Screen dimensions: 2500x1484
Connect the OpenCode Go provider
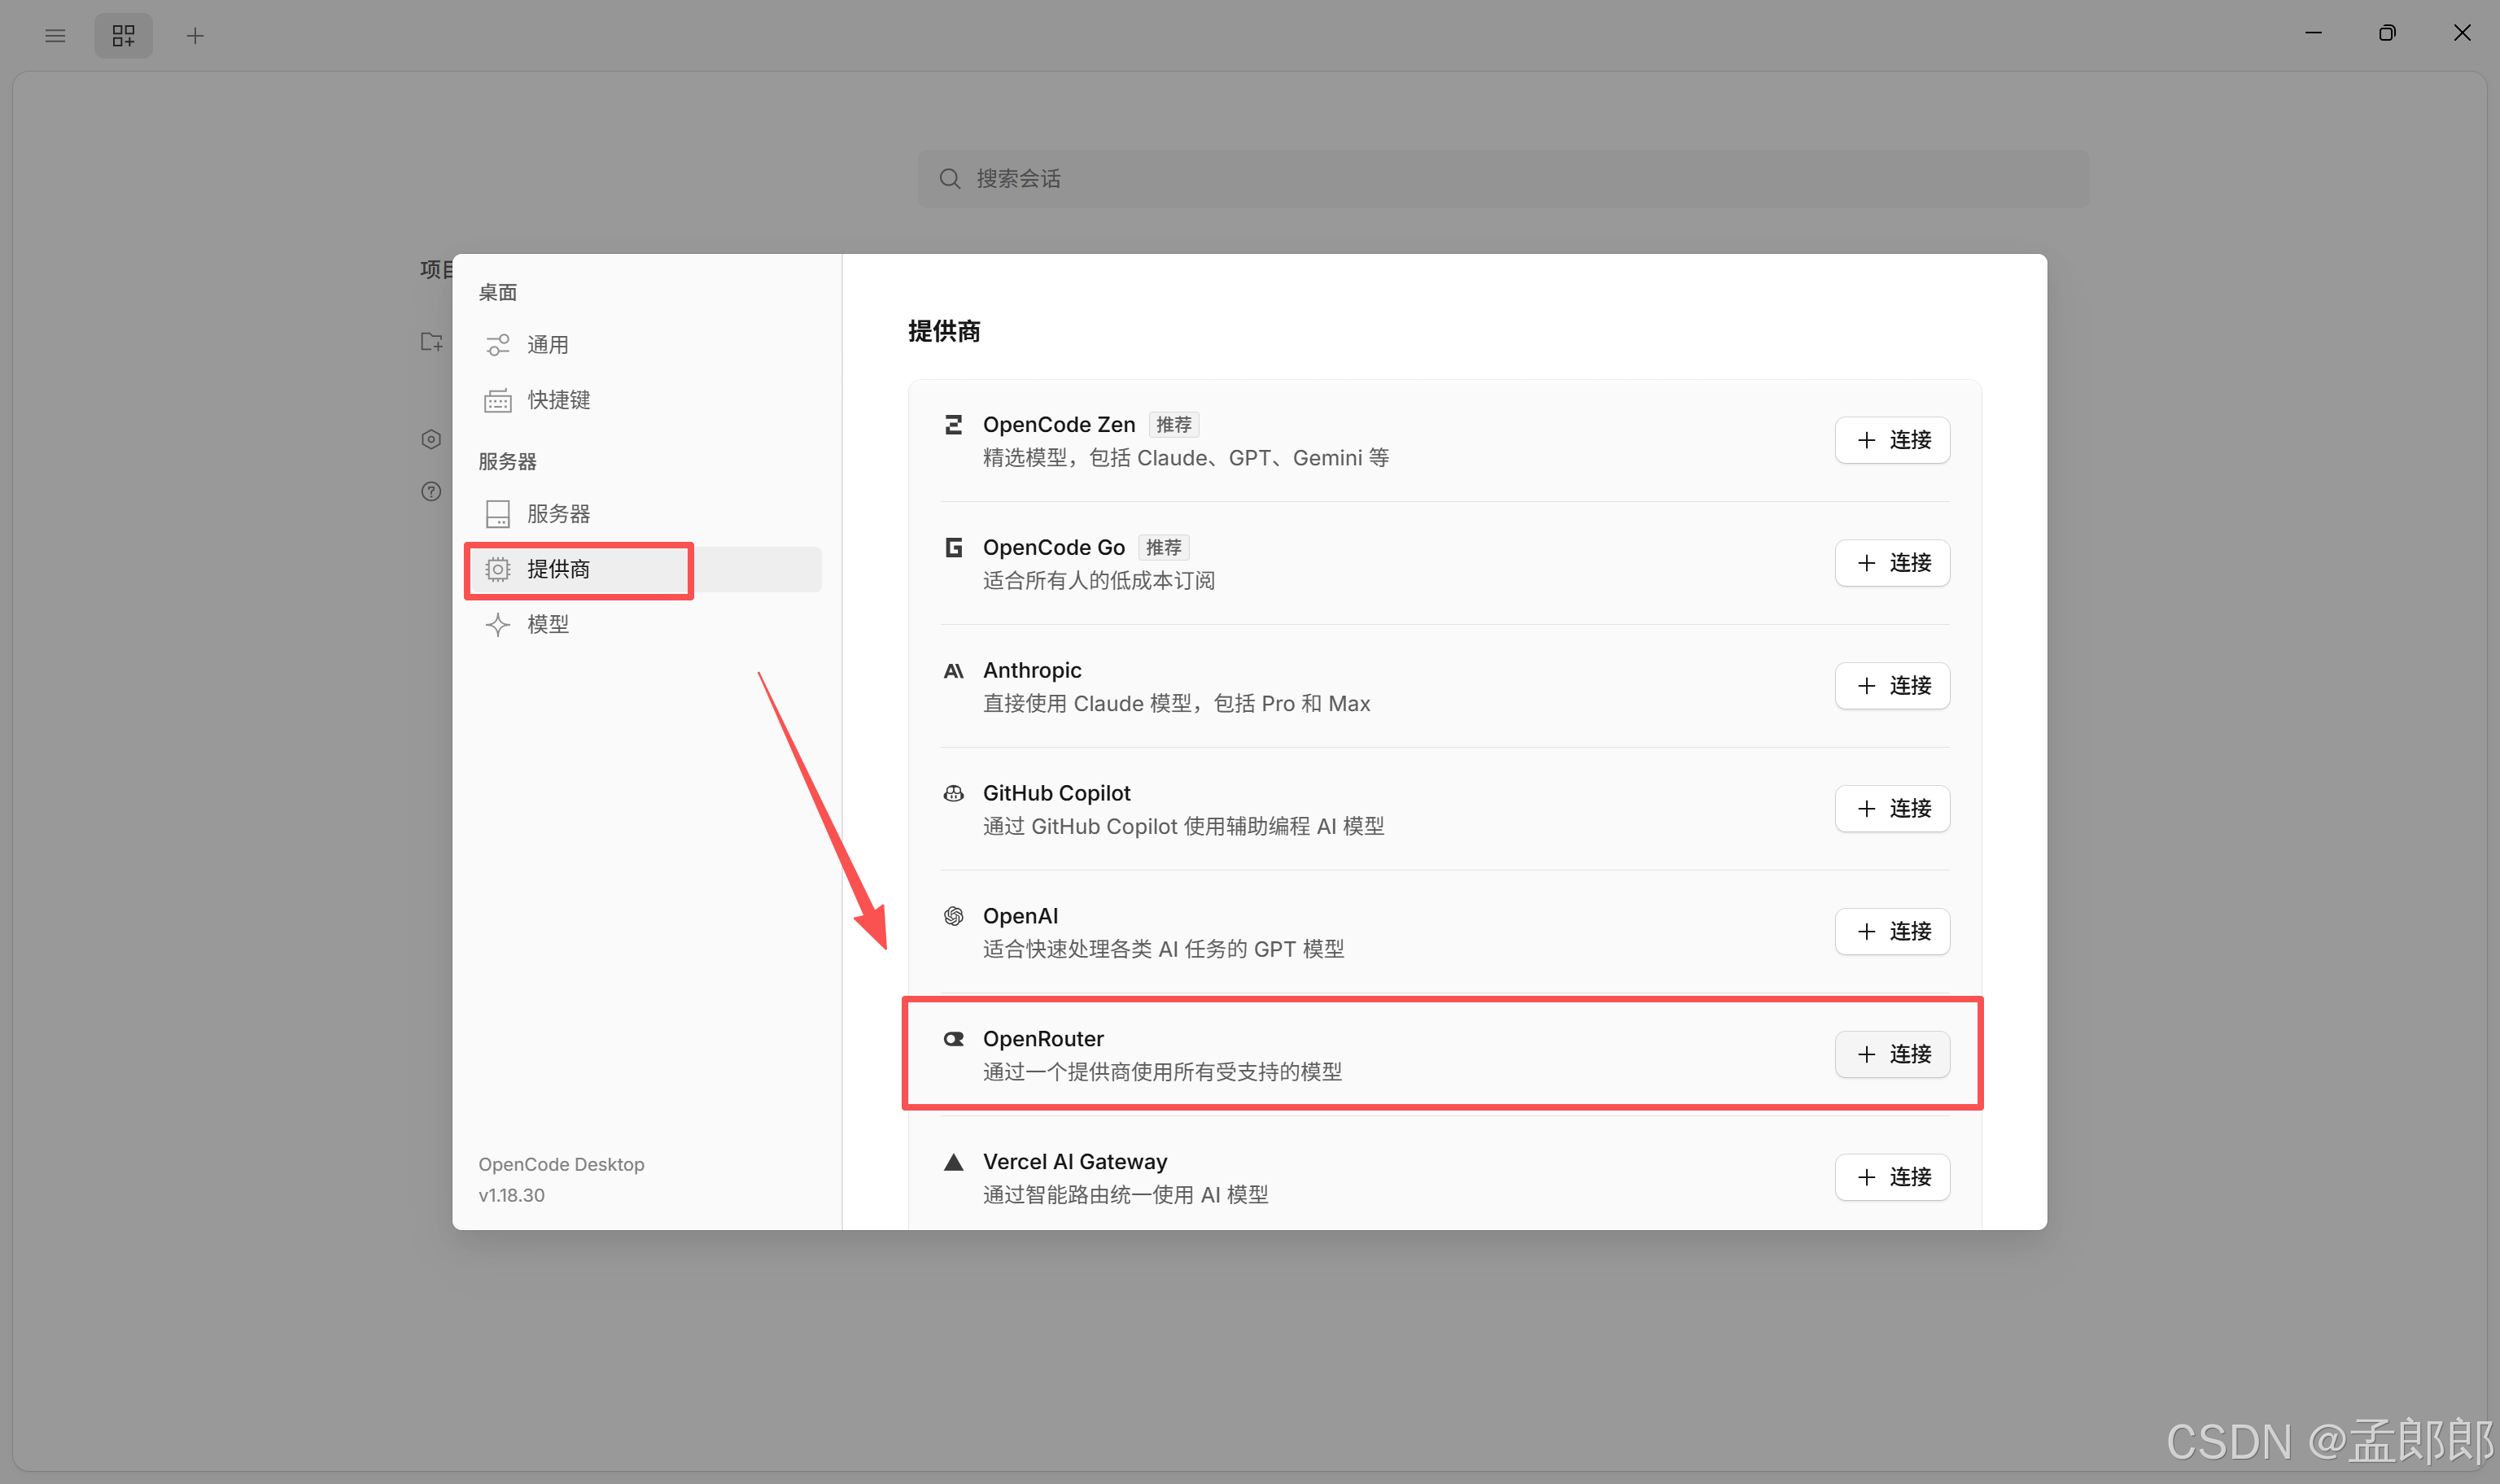1891,563
